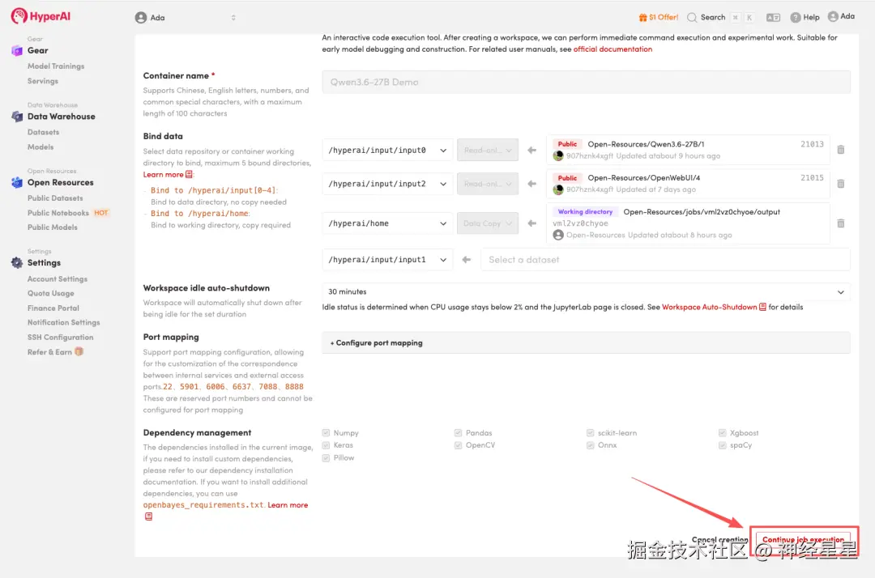The height and width of the screenshot is (578, 875).
Task: Go to Public Notebooks in sidebar
Action: coord(58,213)
